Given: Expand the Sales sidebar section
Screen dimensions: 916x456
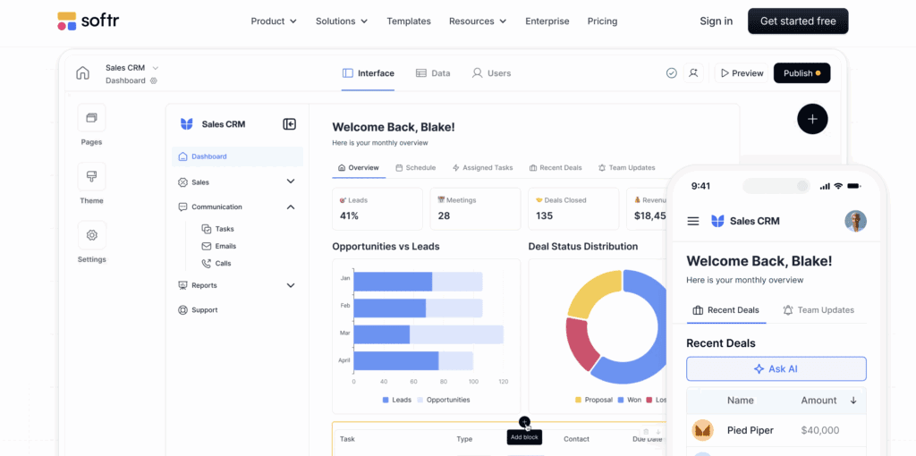Looking at the screenshot, I should 290,182.
